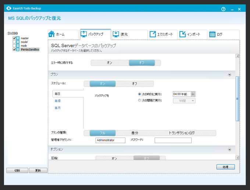This screenshot has height=190, width=250.
Task: Open the 1時間 interval dropdown
Action: (x=184, y=101)
